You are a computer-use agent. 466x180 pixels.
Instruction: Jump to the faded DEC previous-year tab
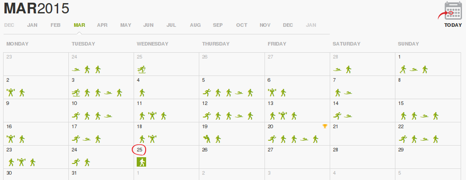coord(9,25)
